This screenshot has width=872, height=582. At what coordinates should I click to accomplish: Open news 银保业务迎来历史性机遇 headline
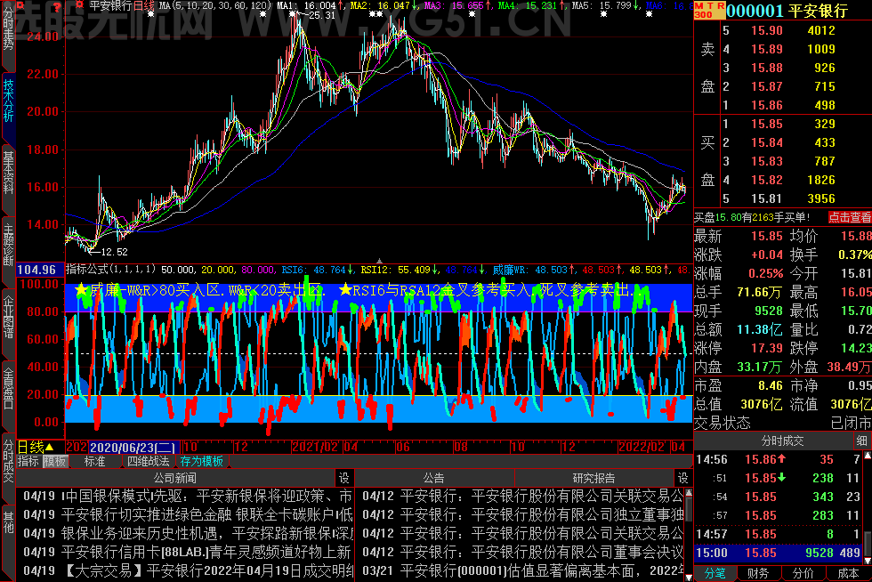click(x=188, y=534)
